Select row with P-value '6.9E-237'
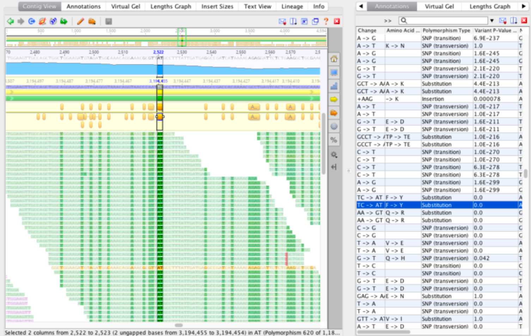The image size is (531, 336). coord(440,38)
